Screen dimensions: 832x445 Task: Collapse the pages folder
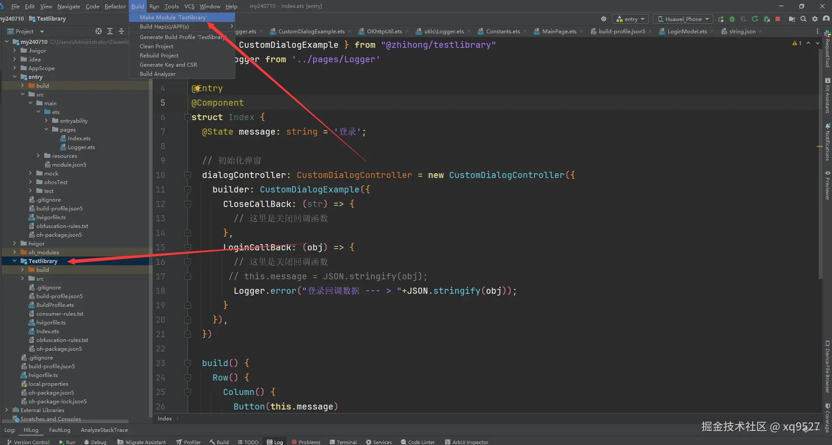pyautogui.click(x=46, y=129)
